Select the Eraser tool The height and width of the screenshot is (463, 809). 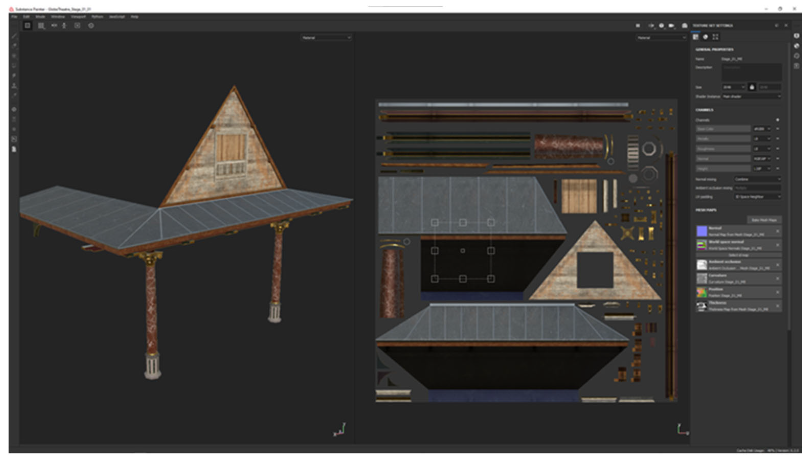coord(14,46)
